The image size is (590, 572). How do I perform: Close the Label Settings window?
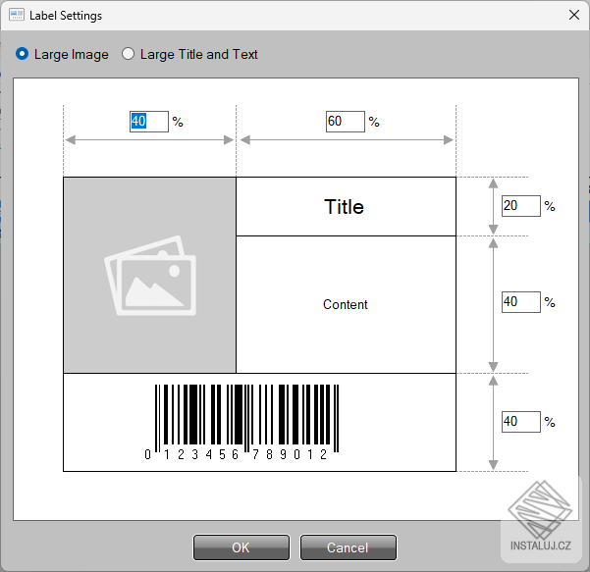574,15
